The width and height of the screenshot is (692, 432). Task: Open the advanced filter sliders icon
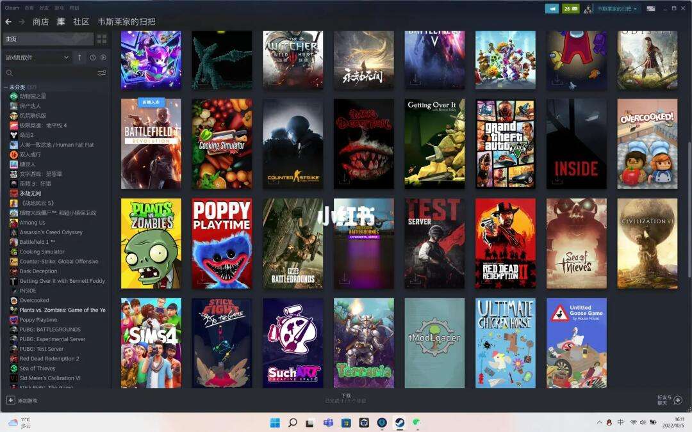point(102,73)
